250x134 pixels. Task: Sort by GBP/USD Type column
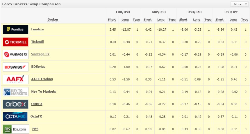172,20
